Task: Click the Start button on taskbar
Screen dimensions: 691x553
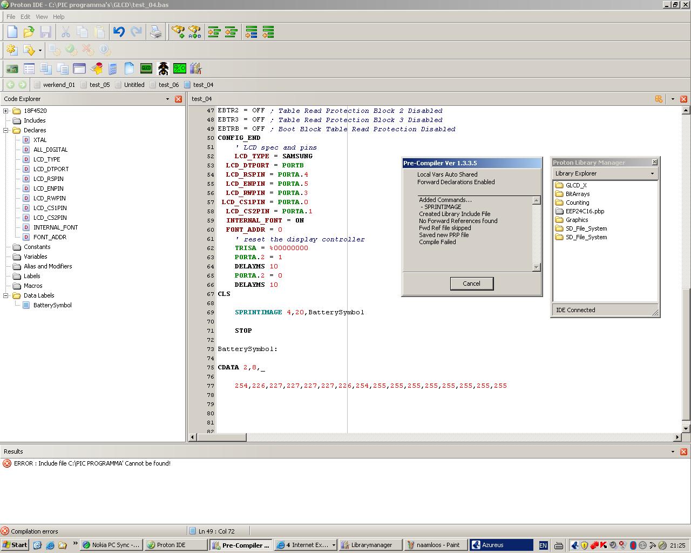Action: 15,545
